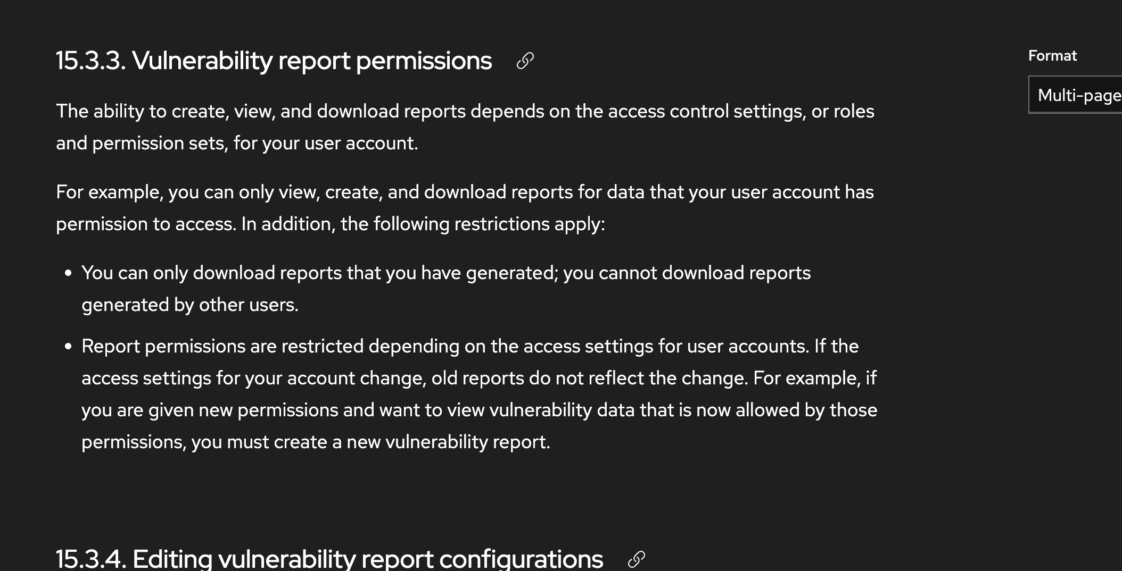1122x571 pixels.
Task: Click the first bullet point marker
Action: tap(68, 273)
